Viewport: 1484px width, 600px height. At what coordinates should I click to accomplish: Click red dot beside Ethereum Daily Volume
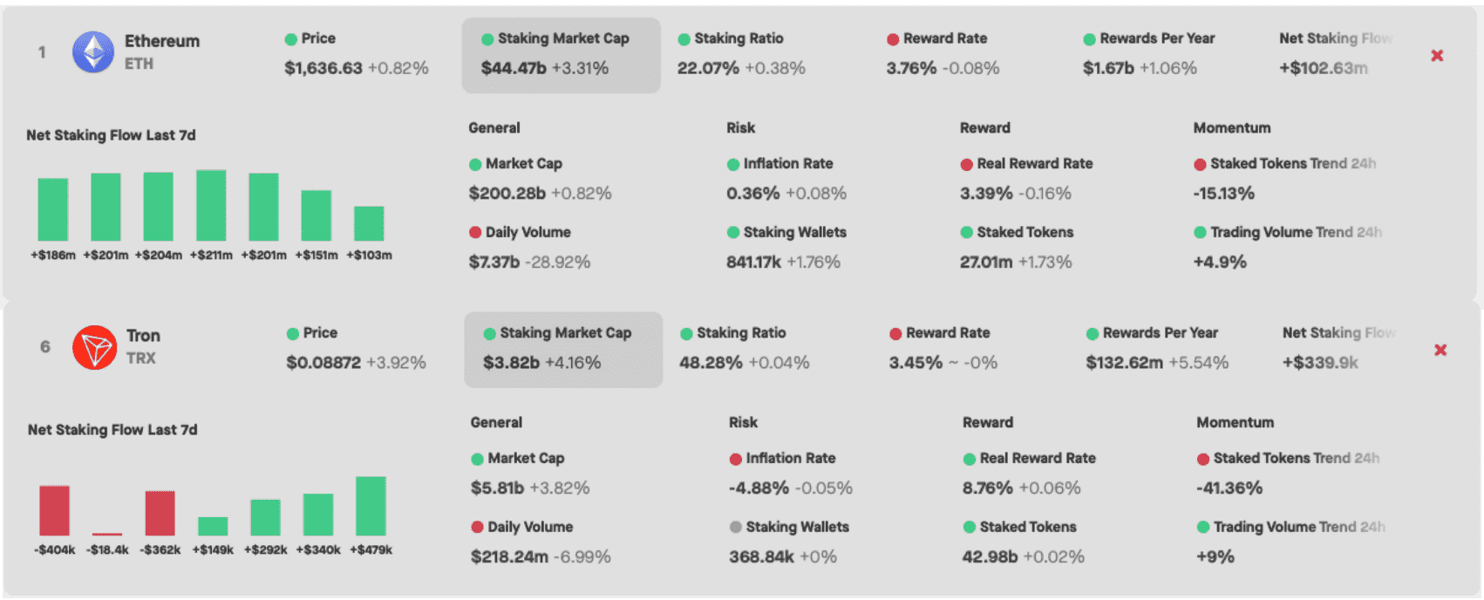(x=475, y=233)
